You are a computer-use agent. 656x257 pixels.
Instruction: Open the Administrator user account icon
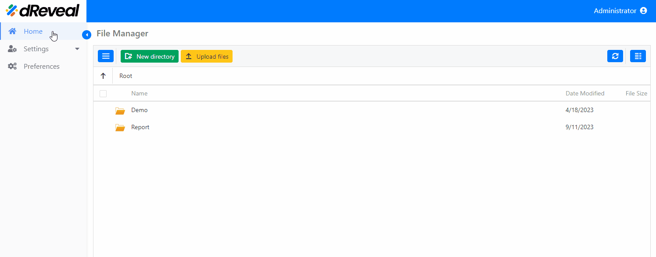coord(644,11)
